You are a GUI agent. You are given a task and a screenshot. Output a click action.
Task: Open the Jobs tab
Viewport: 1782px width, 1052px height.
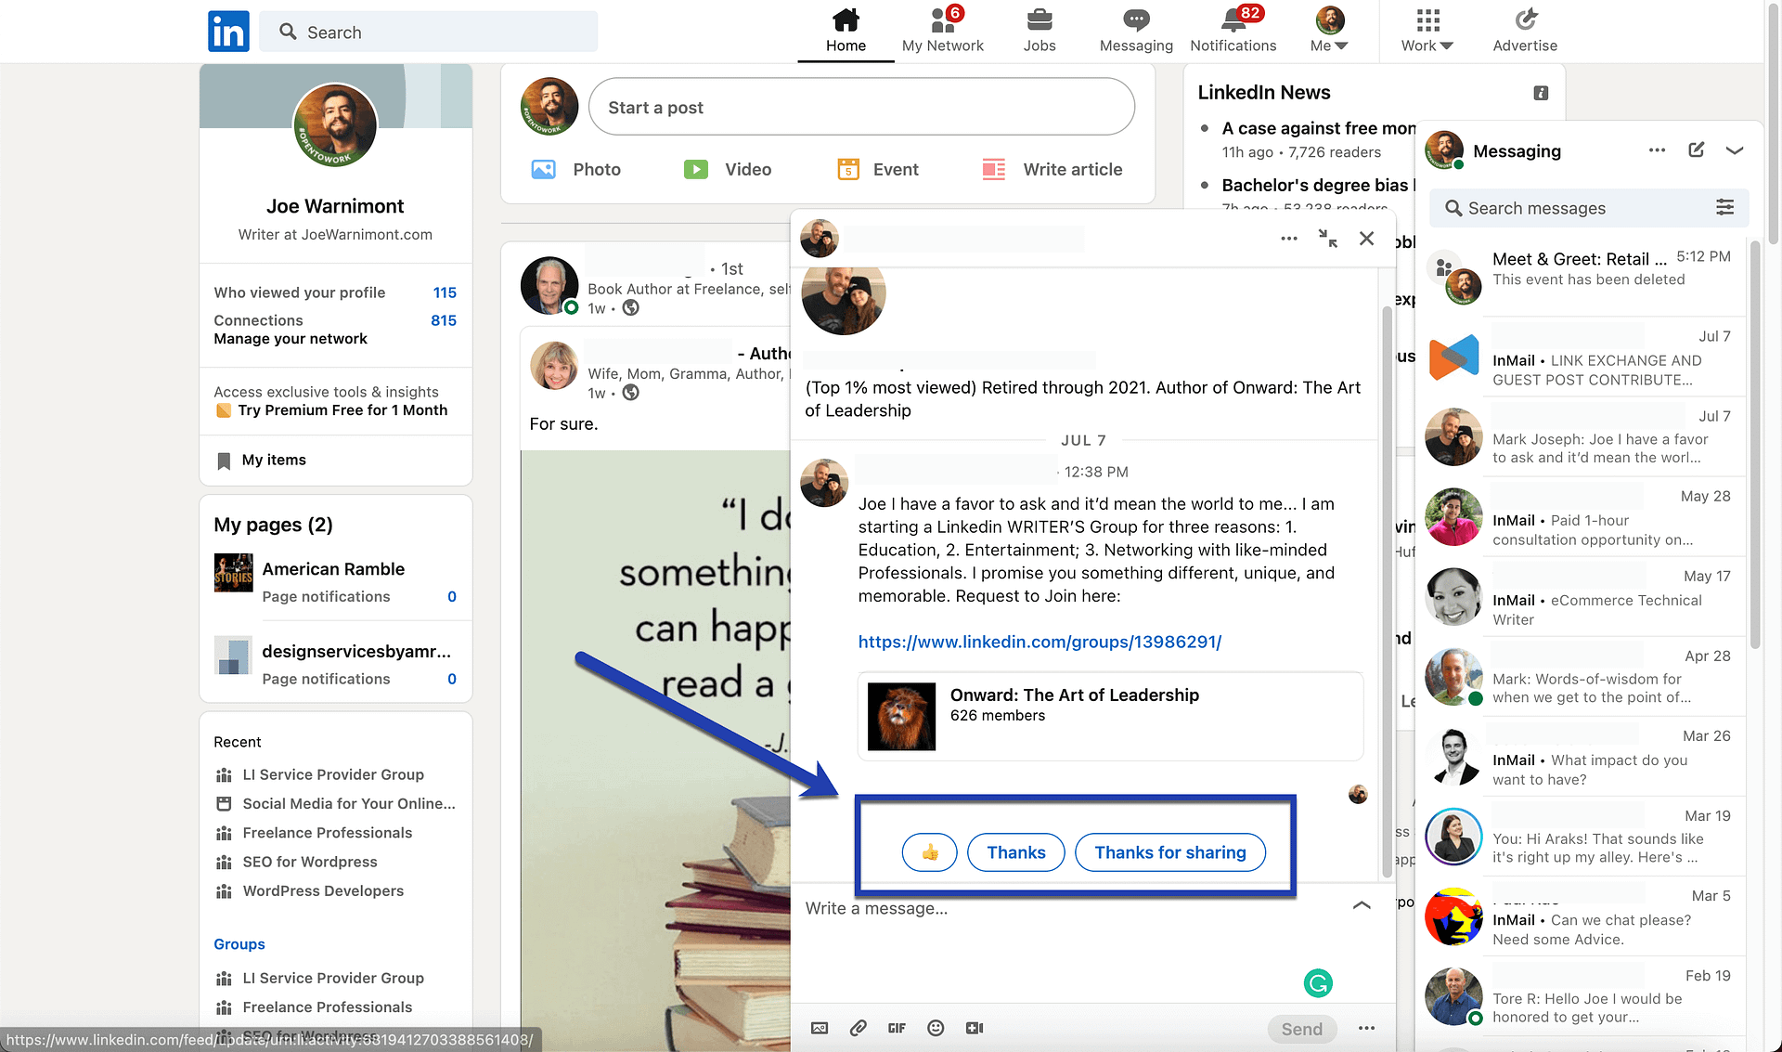coord(1038,30)
